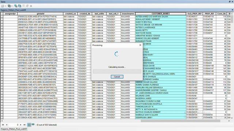Click the Switch Selection icon

coord(20,6)
